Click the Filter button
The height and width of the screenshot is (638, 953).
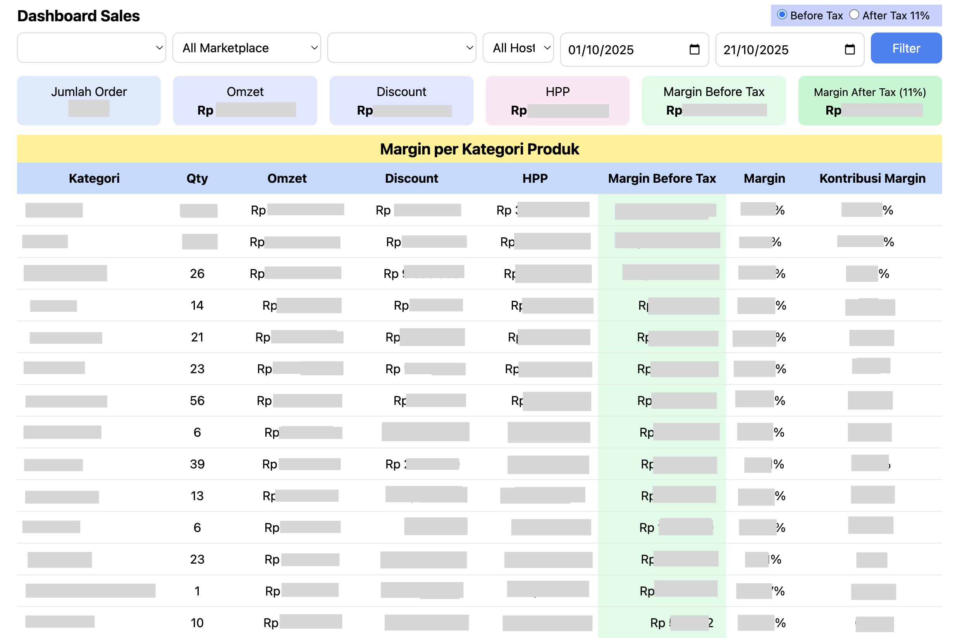click(906, 48)
